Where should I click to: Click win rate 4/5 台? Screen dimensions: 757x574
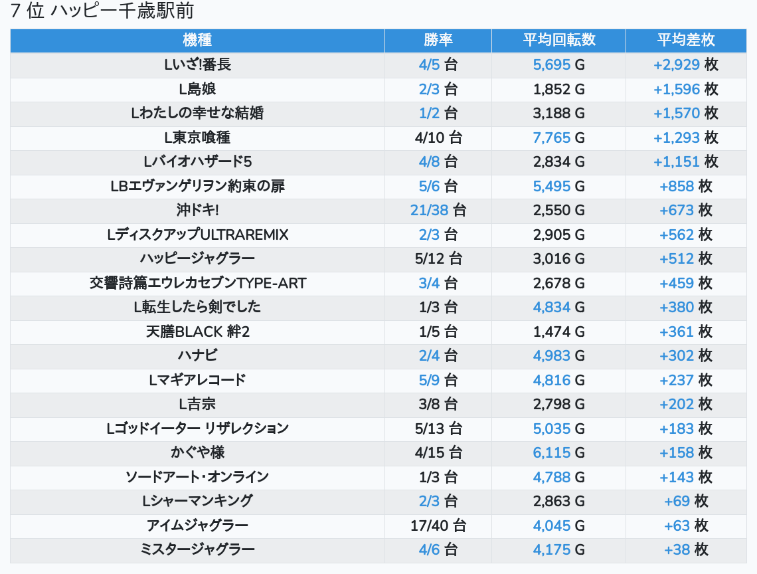pyautogui.click(x=438, y=64)
